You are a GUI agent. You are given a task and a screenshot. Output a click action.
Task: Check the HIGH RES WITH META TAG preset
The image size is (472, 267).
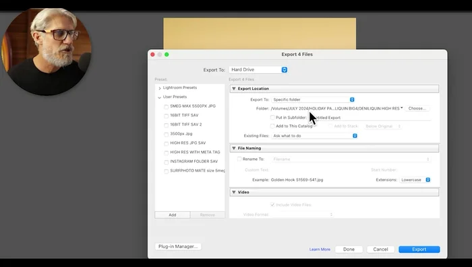(x=166, y=153)
